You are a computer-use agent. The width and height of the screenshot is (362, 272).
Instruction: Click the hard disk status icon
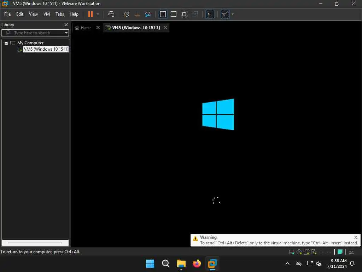click(291, 252)
